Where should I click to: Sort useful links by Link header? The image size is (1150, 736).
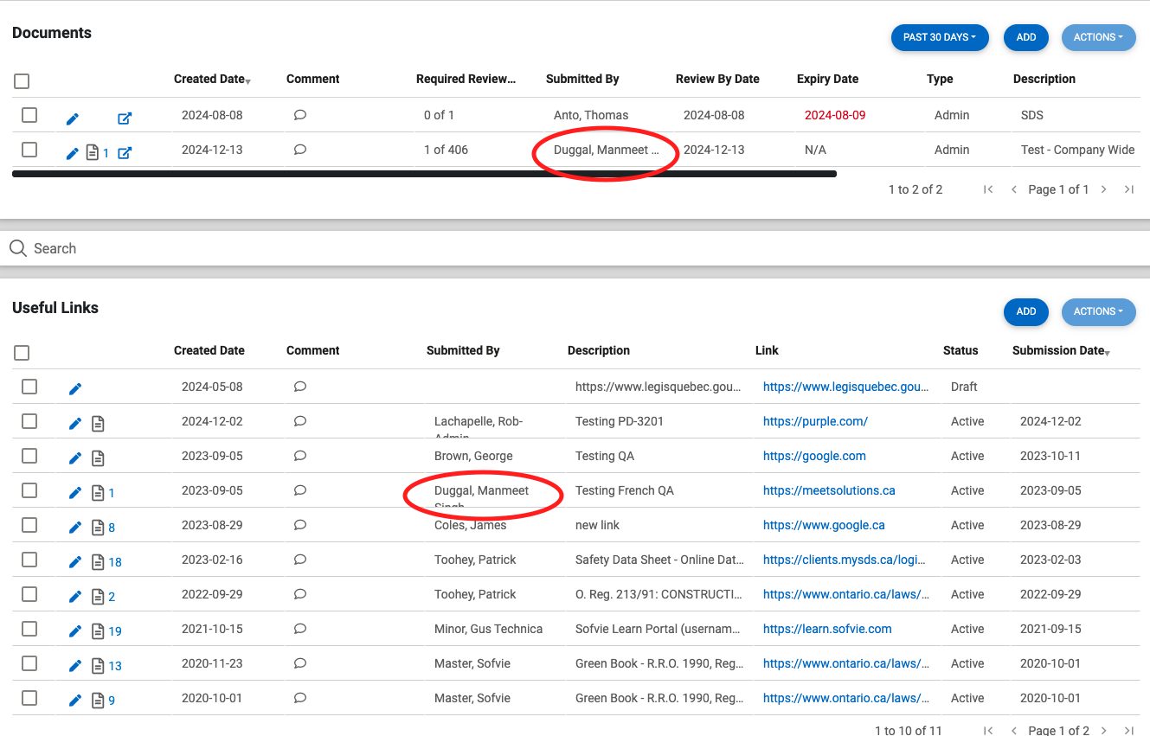tap(767, 350)
